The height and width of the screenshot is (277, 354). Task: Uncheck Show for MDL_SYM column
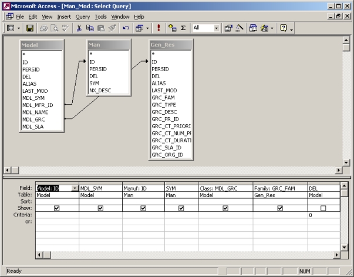click(x=100, y=208)
